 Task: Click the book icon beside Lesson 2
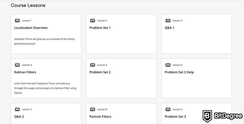(x=93, y=20)
